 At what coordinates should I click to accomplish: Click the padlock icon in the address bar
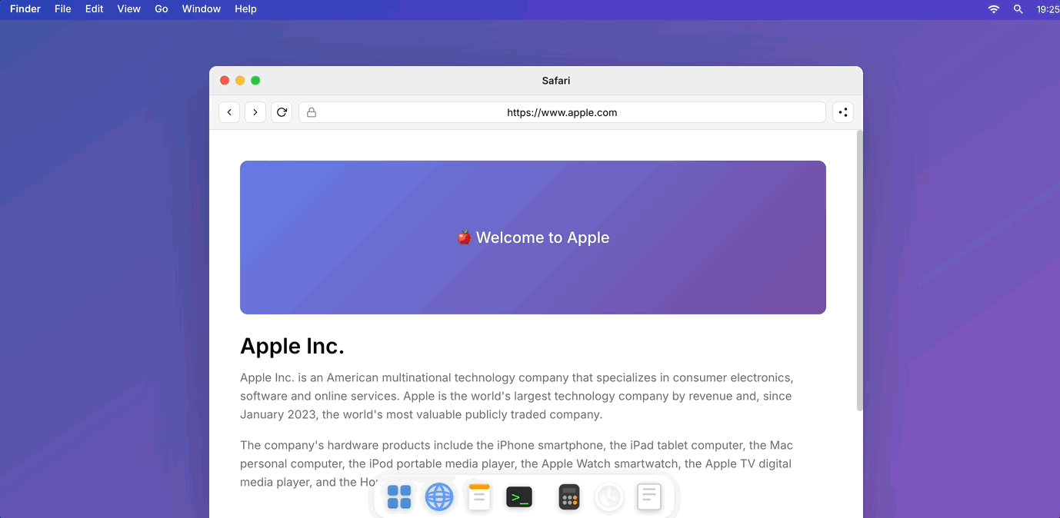312,112
